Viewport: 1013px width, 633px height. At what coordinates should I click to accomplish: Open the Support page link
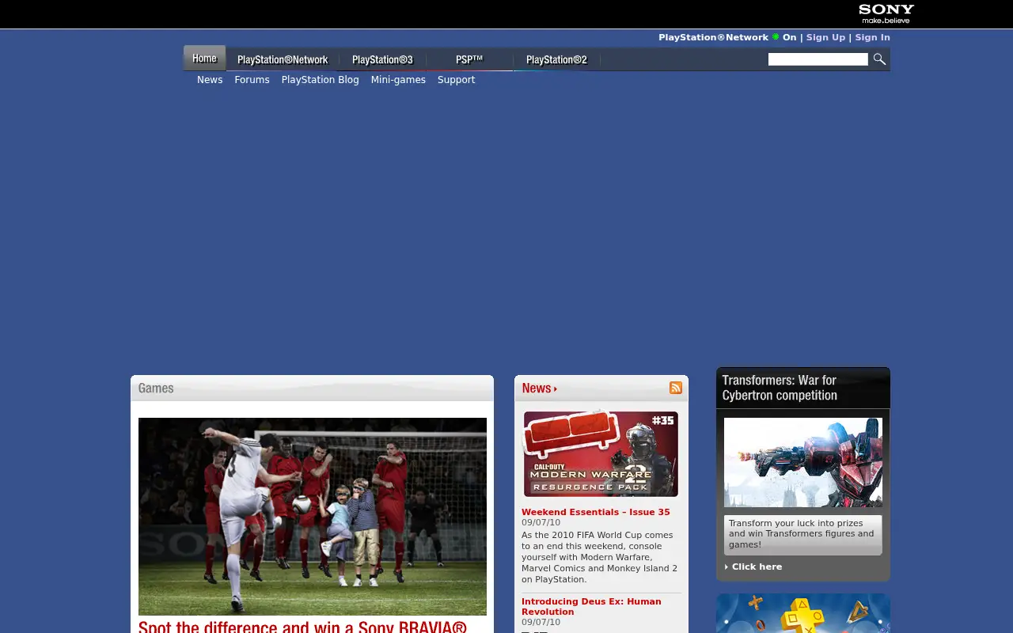[456, 80]
